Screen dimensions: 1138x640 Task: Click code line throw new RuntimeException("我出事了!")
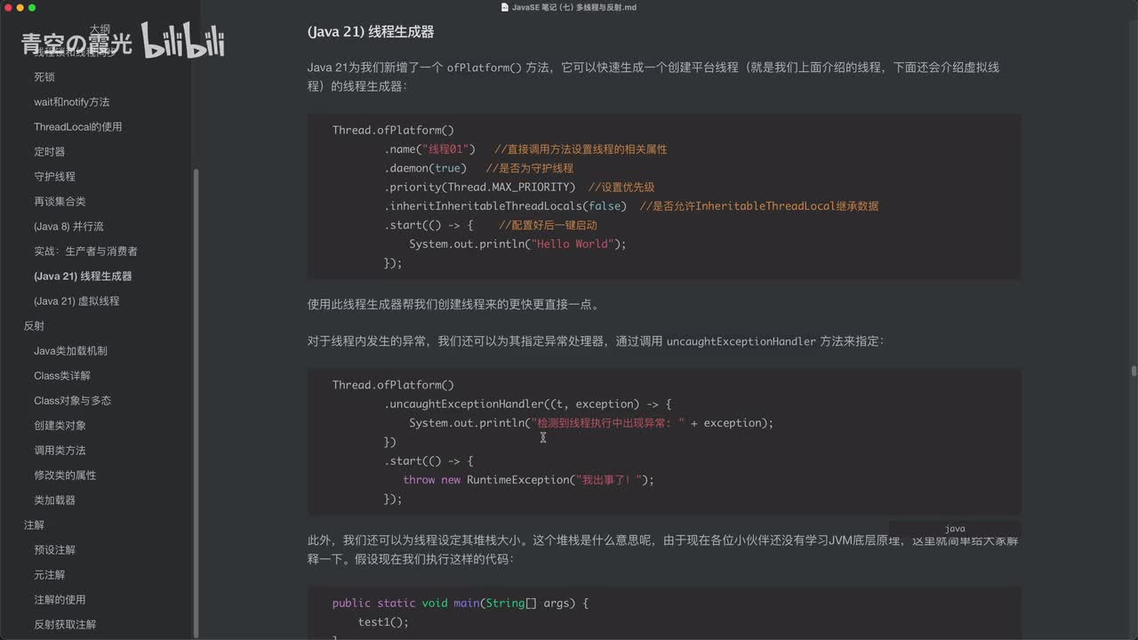click(528, 480)
